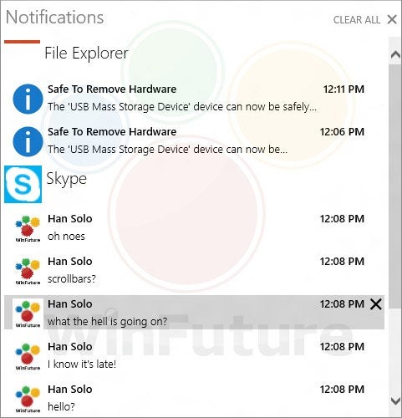Click the scrollbar down arrow

coord(395,401)
